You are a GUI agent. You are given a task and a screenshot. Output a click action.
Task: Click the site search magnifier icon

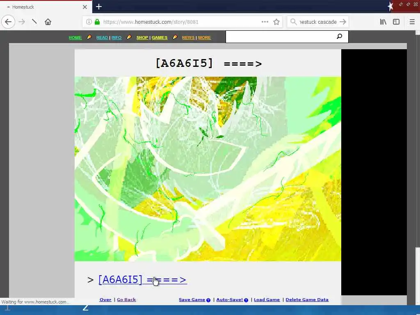pos(339,36)
